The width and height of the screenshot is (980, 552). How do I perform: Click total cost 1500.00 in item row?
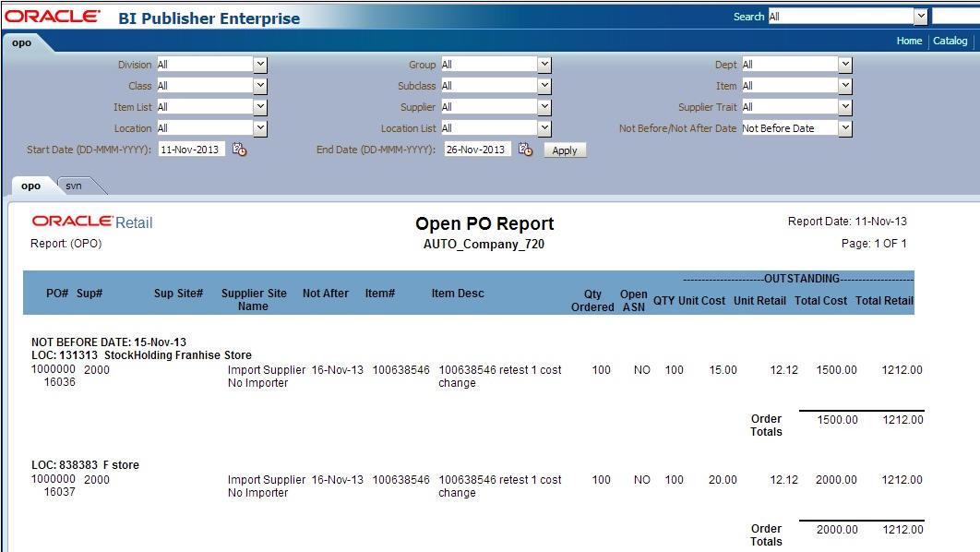click(x=836, y=370)
